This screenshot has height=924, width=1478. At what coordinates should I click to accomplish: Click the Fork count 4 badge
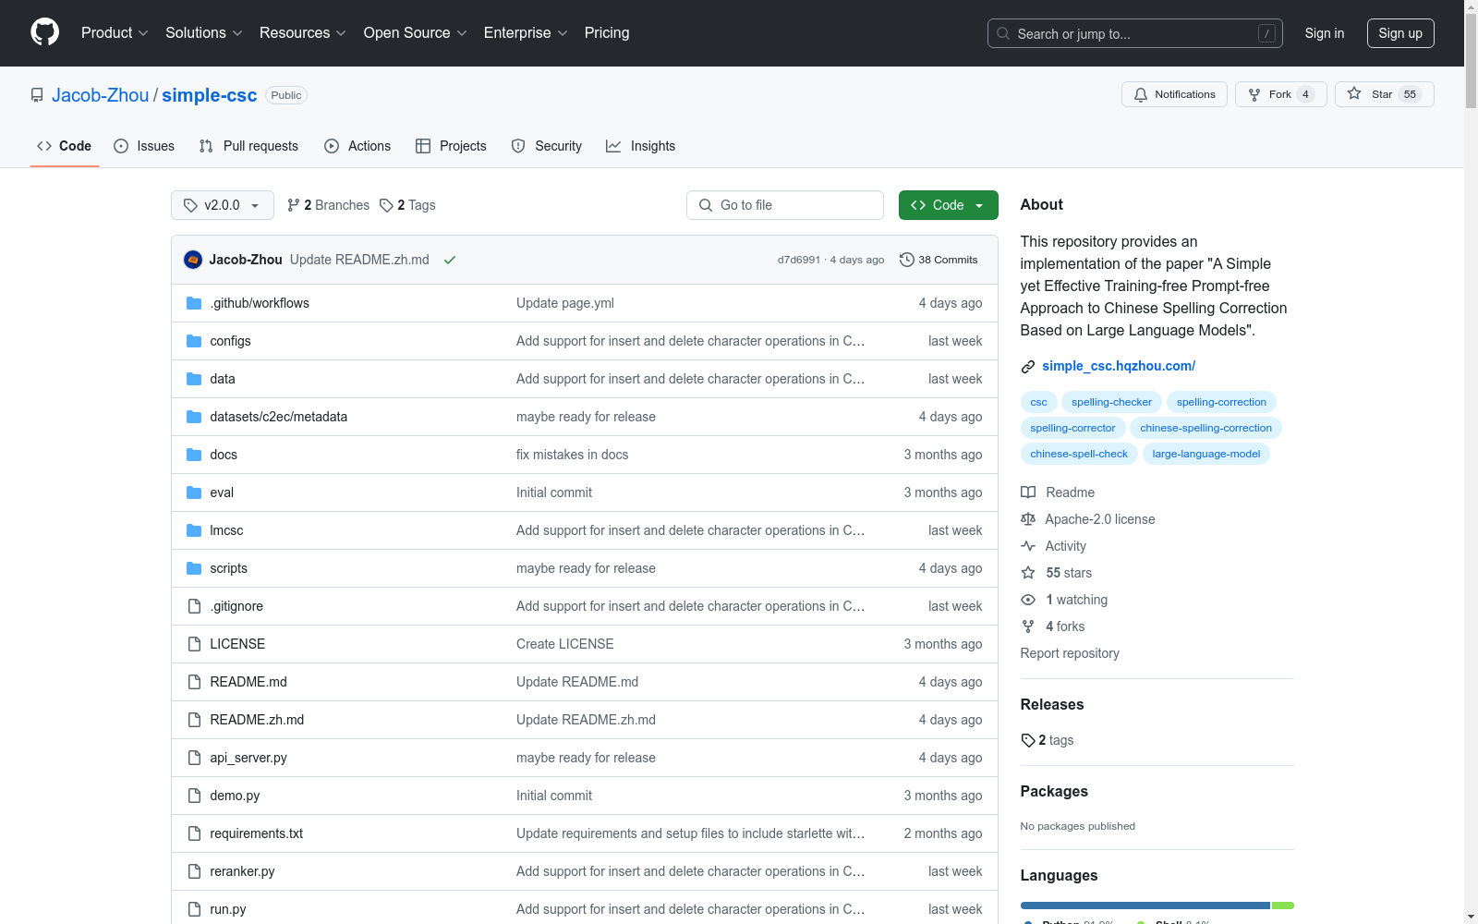(1305, 94)
